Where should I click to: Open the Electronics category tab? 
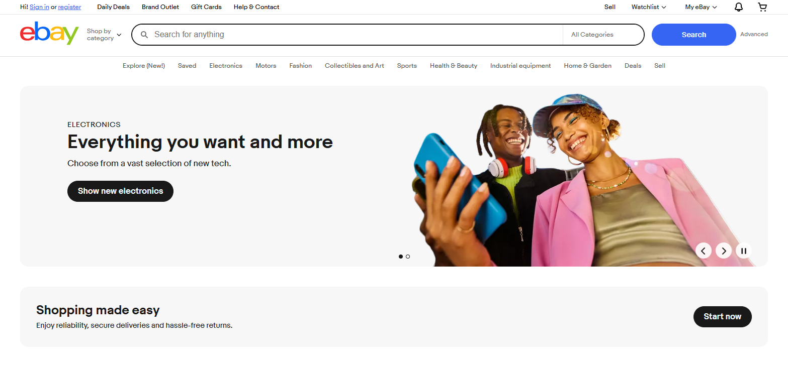[226, 66]
